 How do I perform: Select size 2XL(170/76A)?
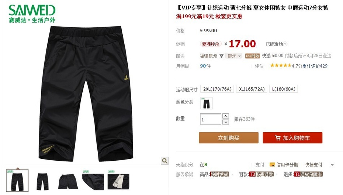(217, 89)
